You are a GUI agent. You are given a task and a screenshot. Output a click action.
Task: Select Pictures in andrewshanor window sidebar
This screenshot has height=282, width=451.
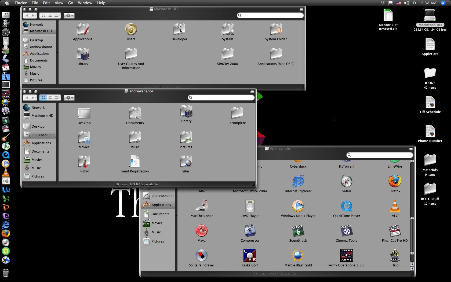coord(39,176)
